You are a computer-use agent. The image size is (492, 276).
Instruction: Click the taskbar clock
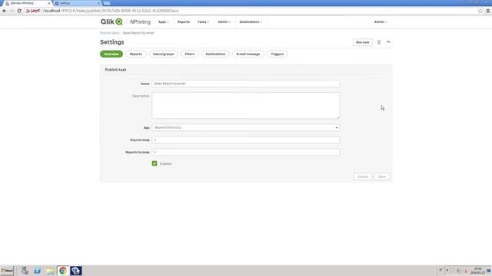tap(478, 271)
